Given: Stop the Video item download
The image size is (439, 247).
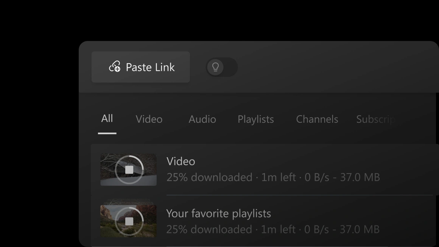Looking at the screenshot, I should (129, 170).
